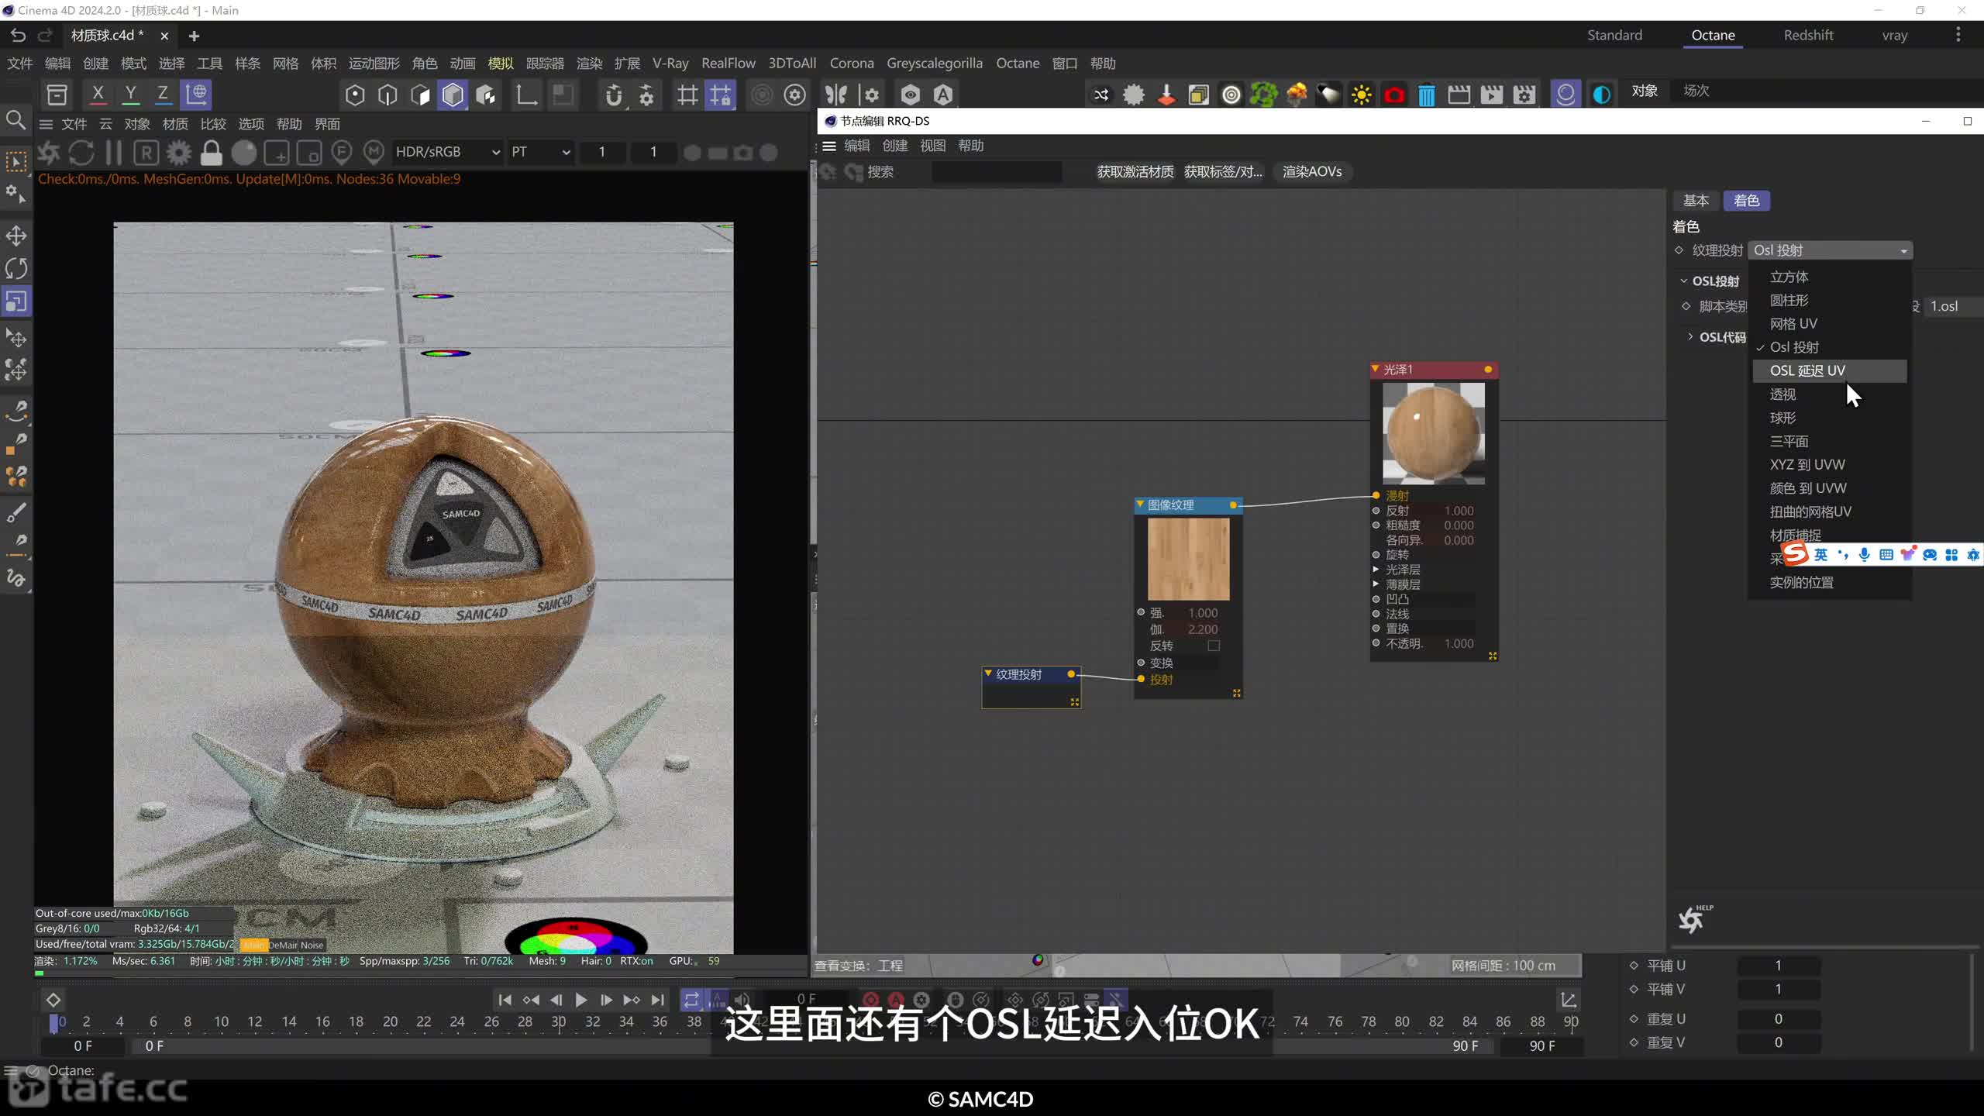Open the search magnifier icon

click(x=15, y=120)
